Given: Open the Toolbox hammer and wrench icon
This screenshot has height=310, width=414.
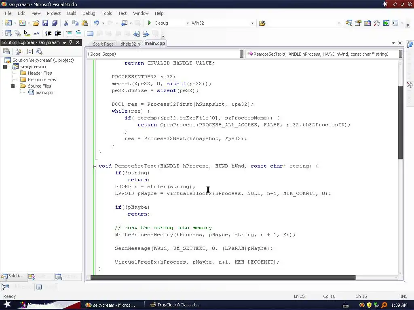Looking at the screenshot, I should tap(377, 23).
